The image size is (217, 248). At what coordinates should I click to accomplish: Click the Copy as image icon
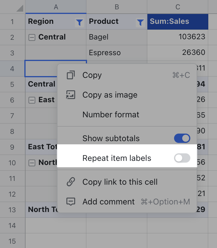click(x=71, y=95)
